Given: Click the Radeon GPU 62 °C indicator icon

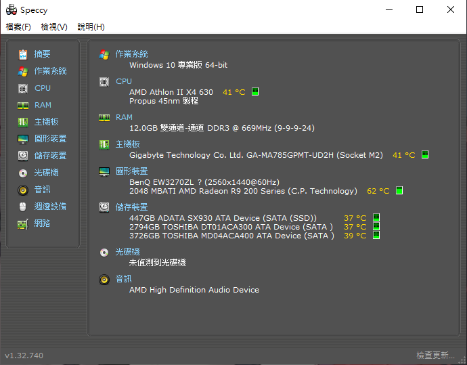Looking at the screenshot, I should tap(399, 190).
